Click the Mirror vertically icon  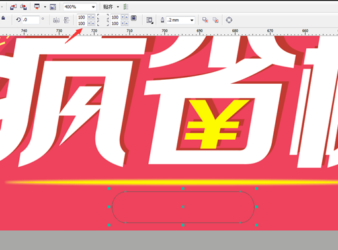pos(66,20)
